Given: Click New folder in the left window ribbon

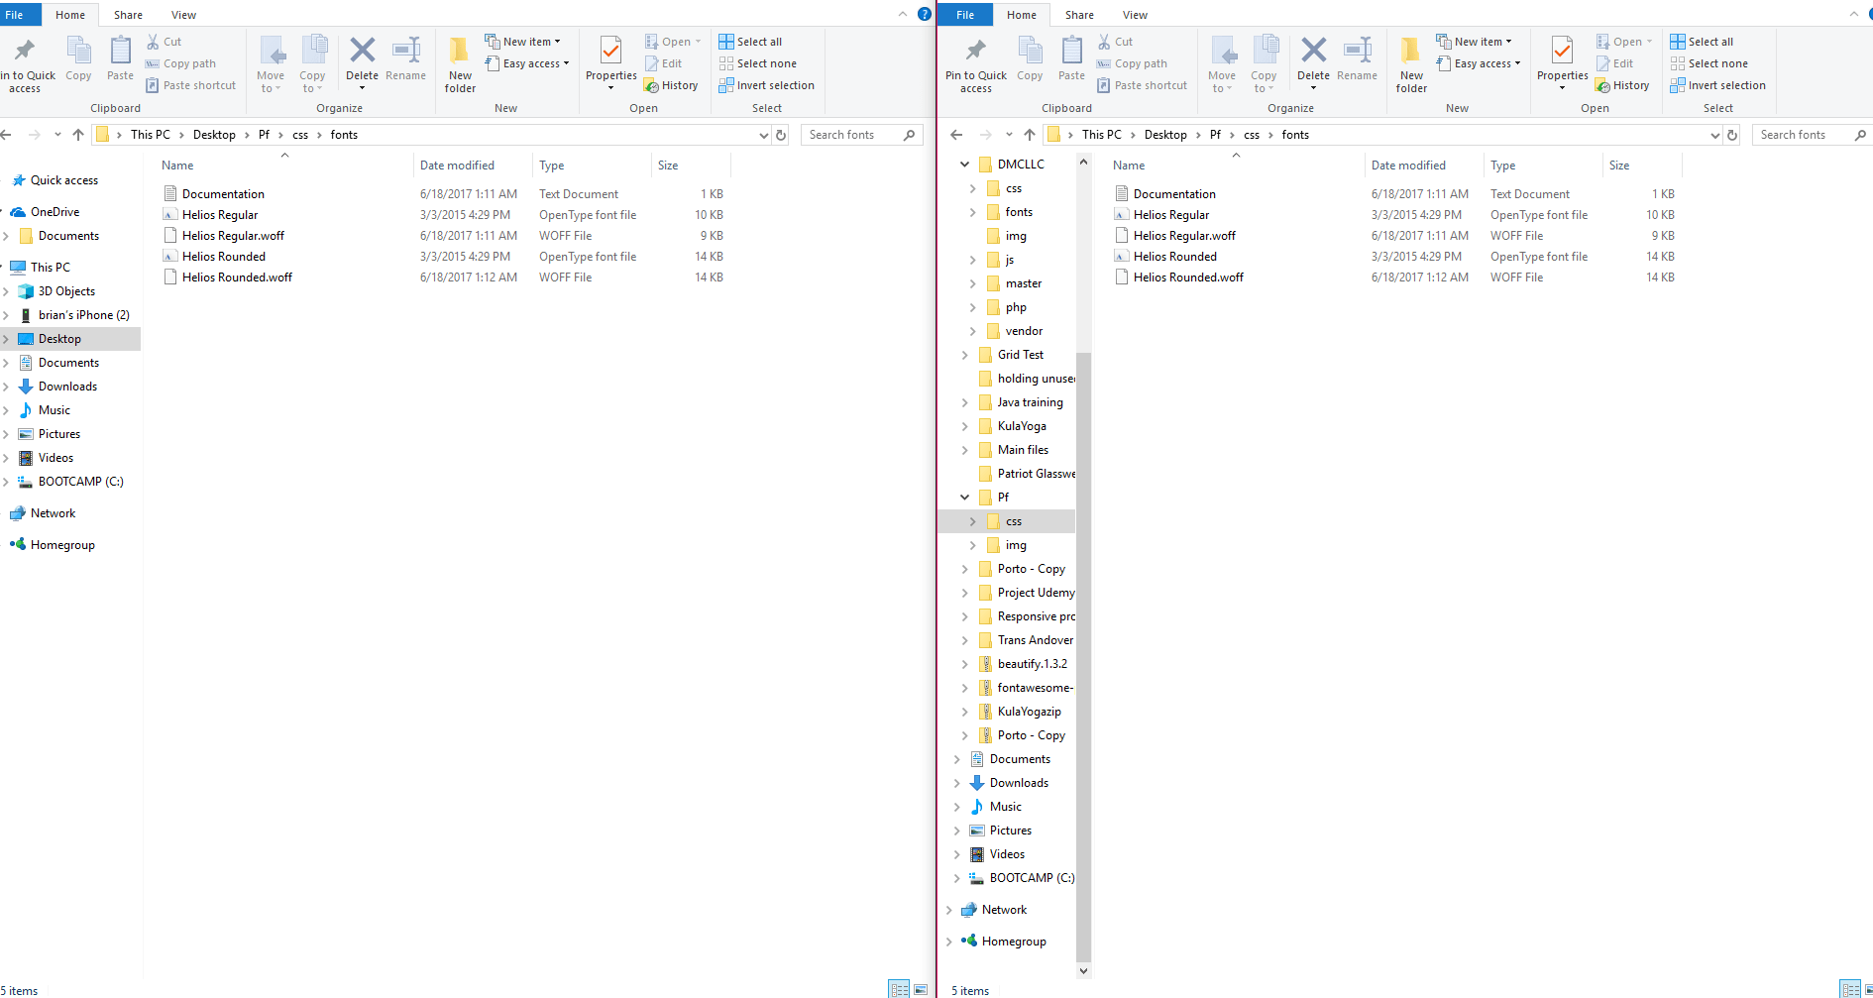Looking at the screenshot, I should pyautogui.click(x=461, y=64).
